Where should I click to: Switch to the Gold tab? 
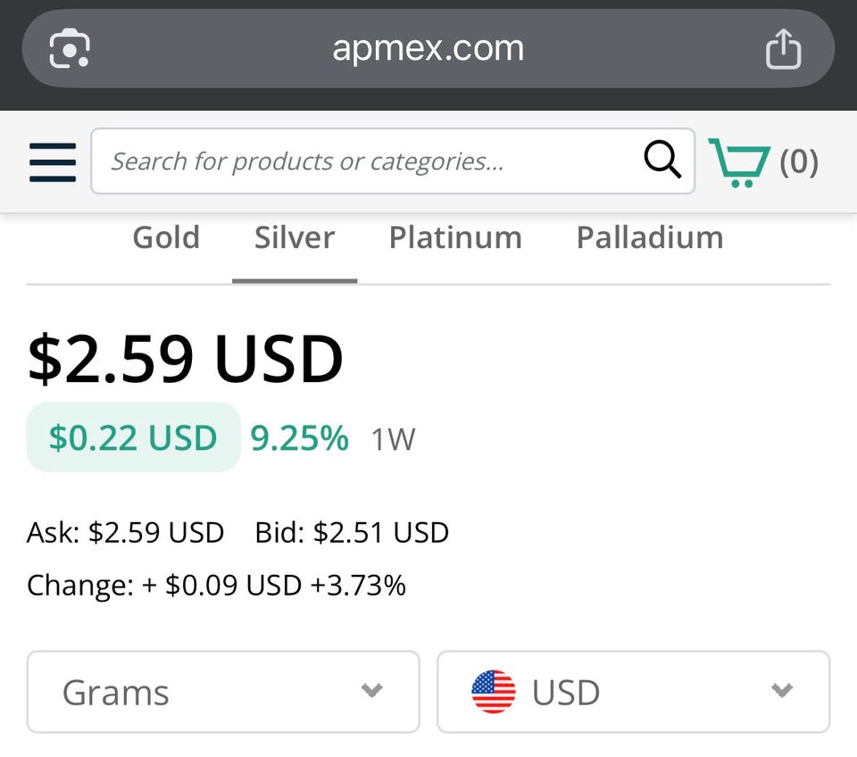click(x=166, y=238)
